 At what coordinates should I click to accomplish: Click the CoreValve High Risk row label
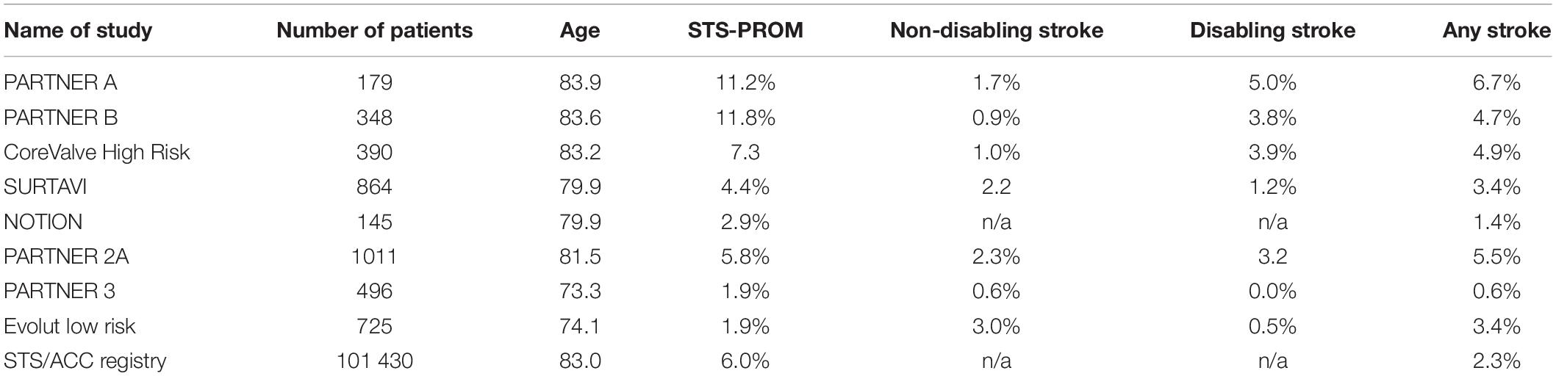click(97, 153)
